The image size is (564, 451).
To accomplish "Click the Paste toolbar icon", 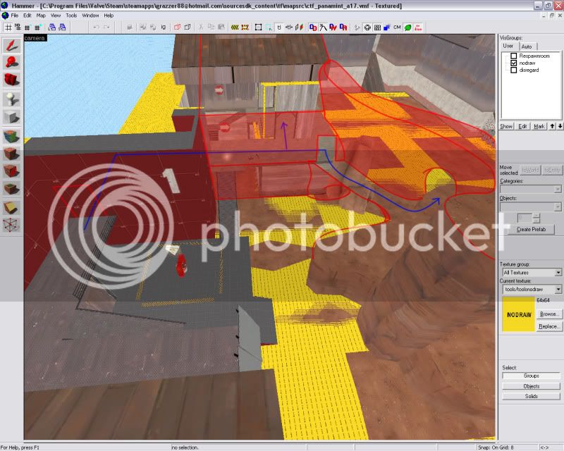I will pos(221,27).
